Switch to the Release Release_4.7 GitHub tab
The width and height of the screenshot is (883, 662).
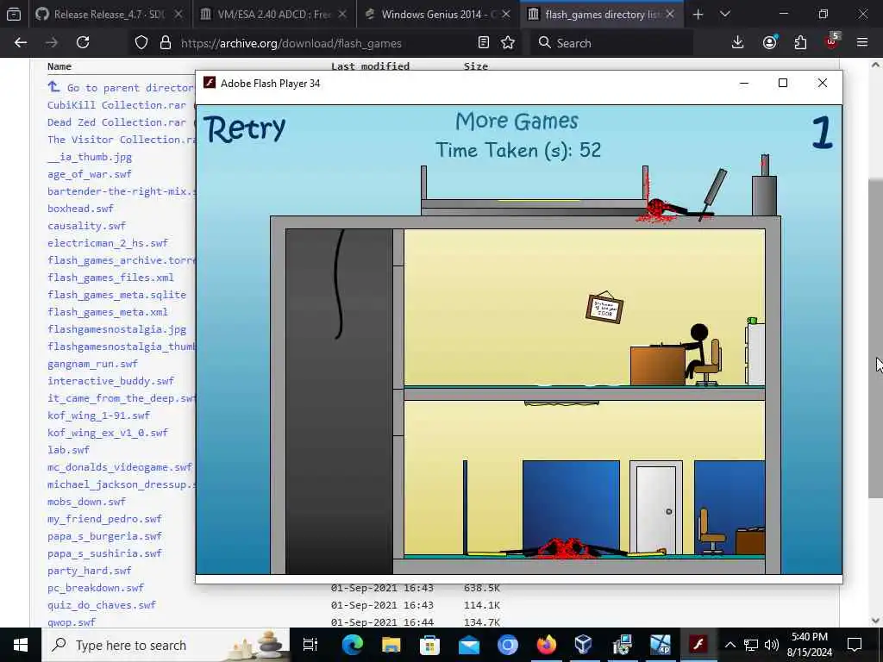[x=110, y=15]
